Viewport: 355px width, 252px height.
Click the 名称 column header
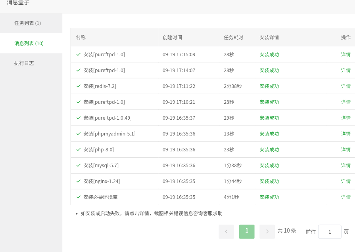[x=81, y=37]
